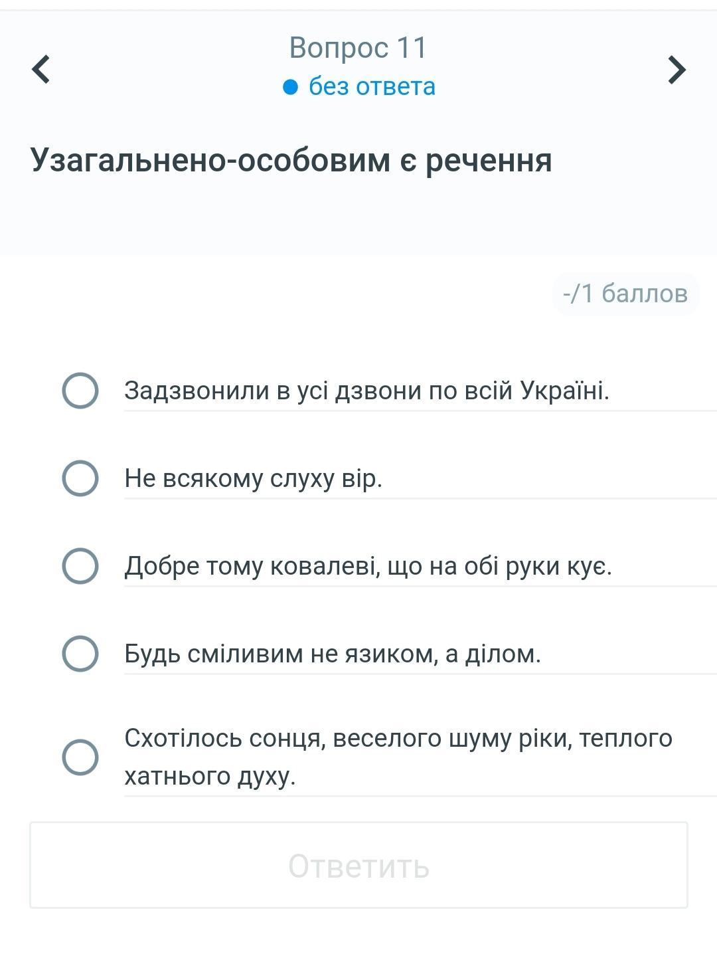Tap the answer text 'Не всякому слуху вір.'
This screenshot has height=976, width=717.
tap(253, 478)
